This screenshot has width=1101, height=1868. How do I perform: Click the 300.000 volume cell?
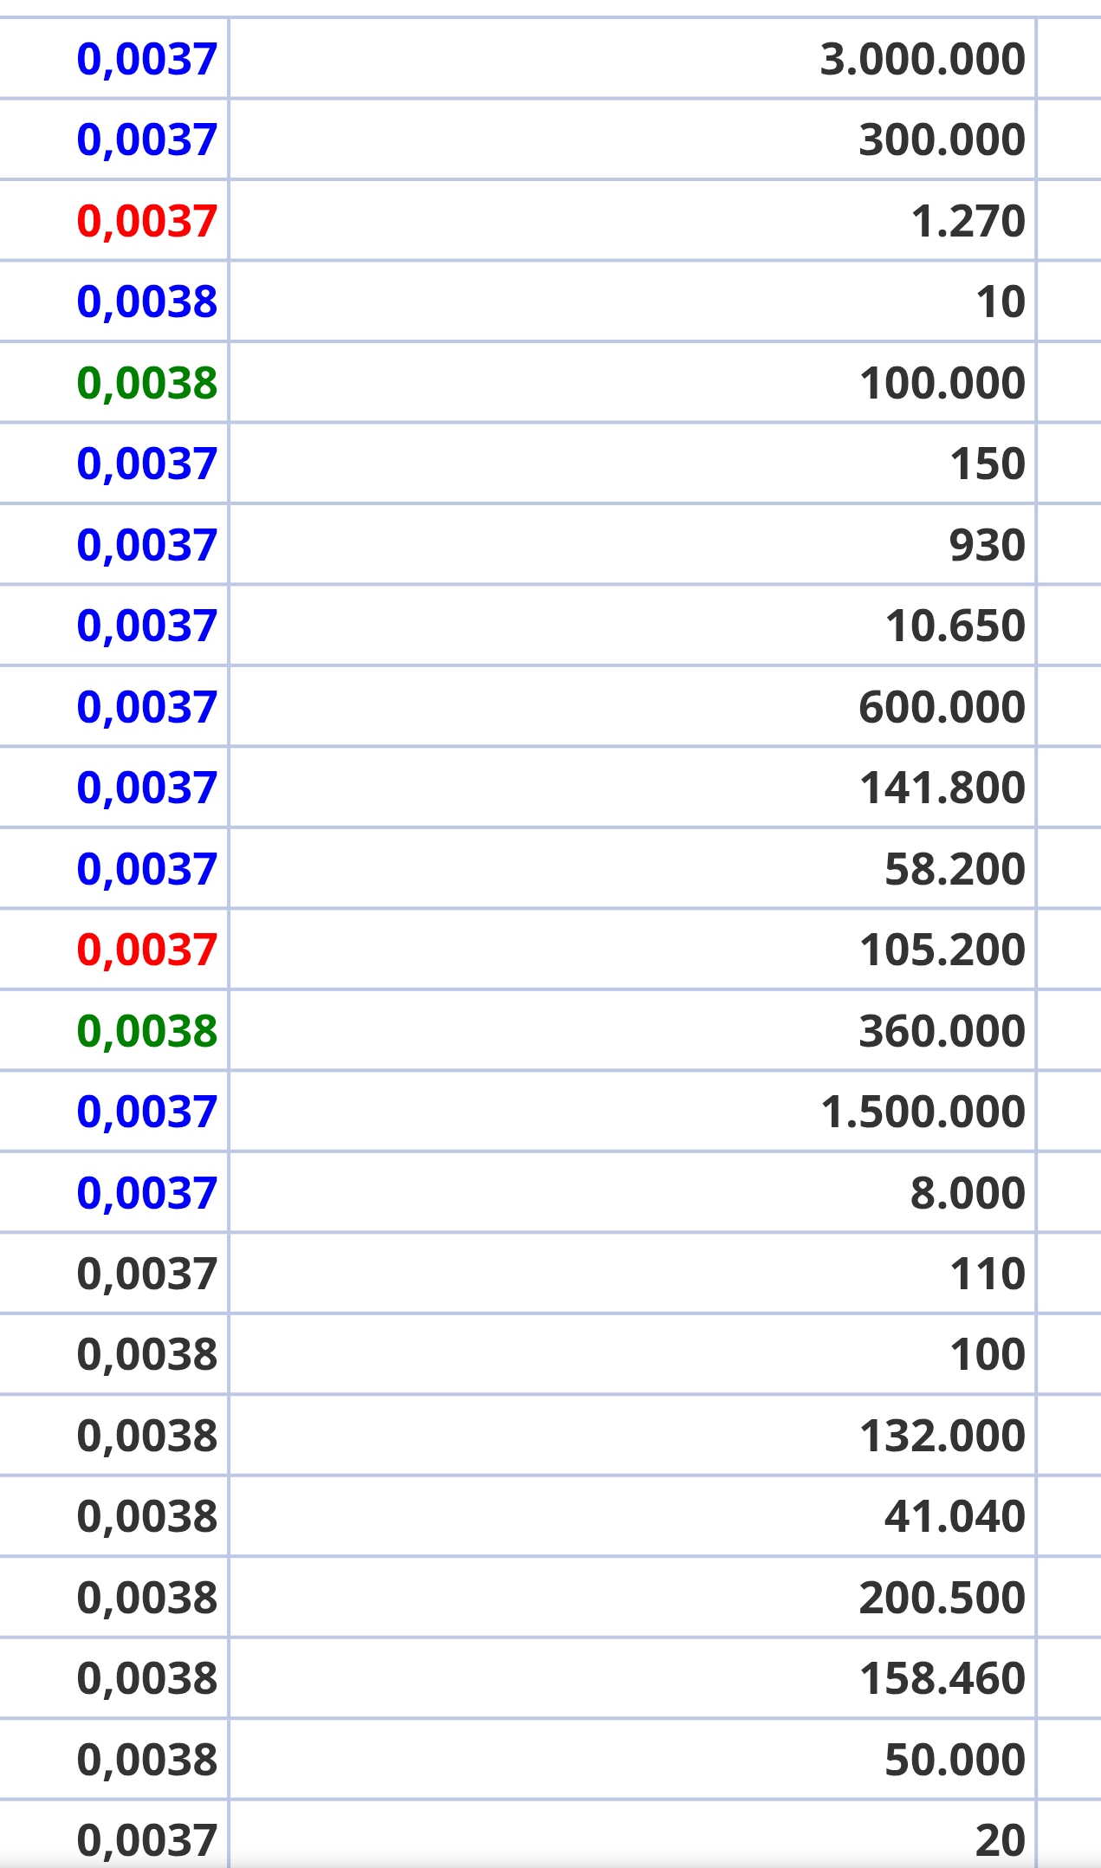click(x=632, y=139)
